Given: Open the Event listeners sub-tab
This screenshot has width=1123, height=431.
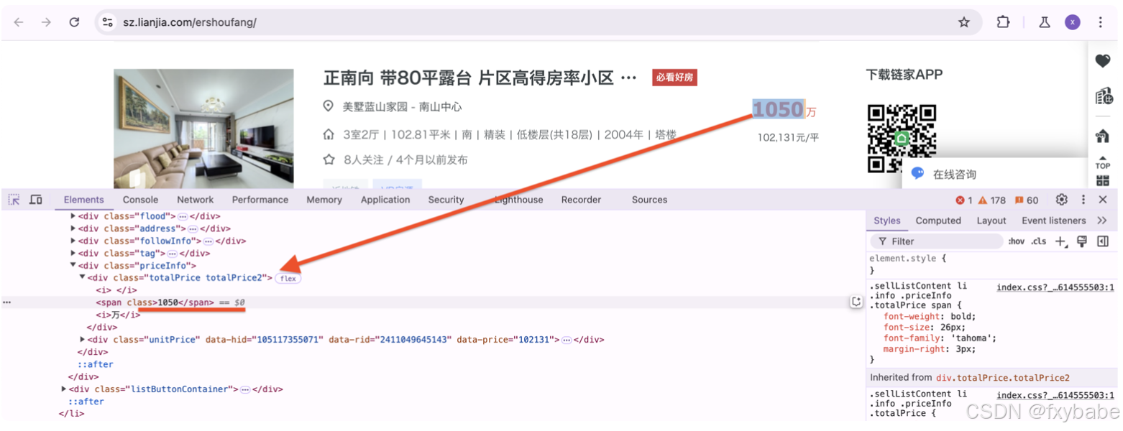Looking at the screenshot, I should coord(1054,221).
